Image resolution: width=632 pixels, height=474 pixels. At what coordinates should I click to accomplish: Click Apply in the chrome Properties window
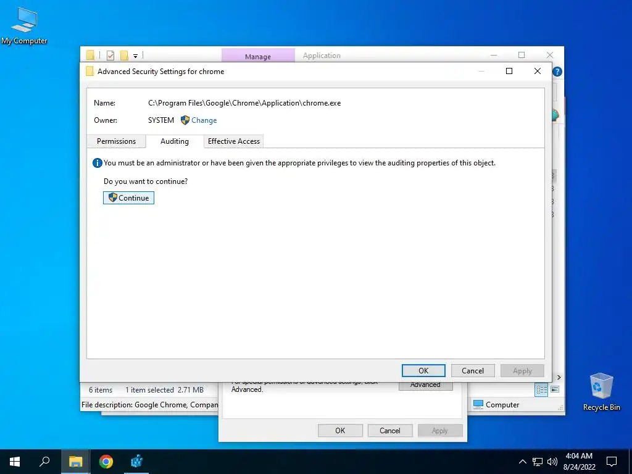[439, 430]
